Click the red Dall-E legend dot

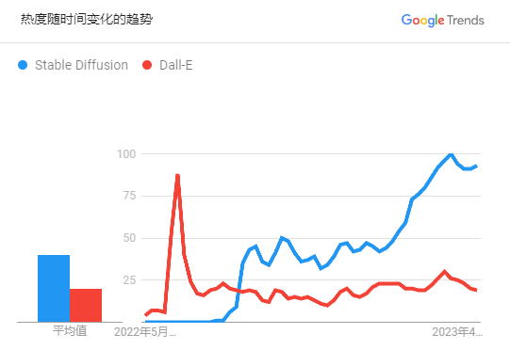(147, 65)
